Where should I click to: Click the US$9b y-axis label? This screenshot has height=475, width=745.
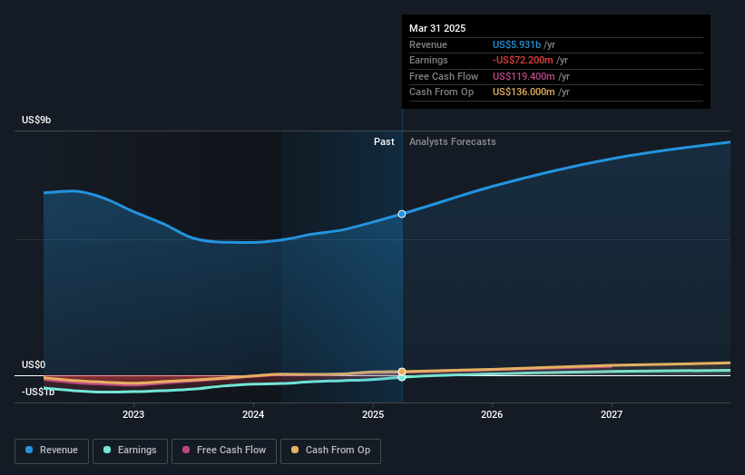[36, 120]
